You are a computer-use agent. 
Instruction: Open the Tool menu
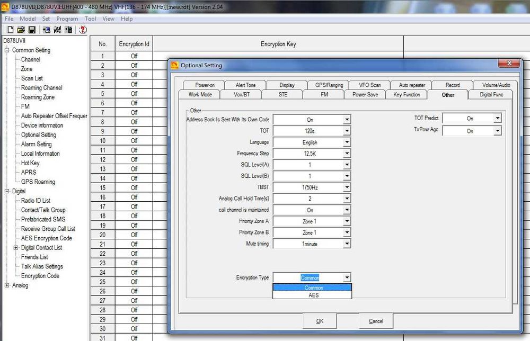90,19
